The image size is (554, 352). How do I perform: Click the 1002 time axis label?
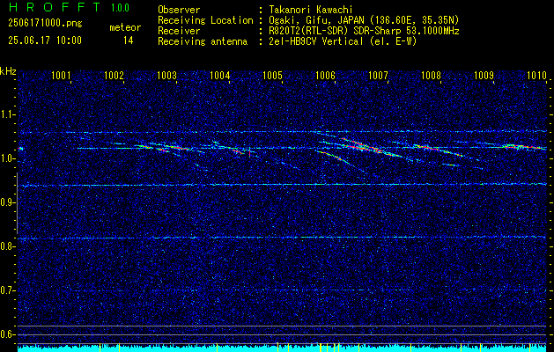click(114, 76)
